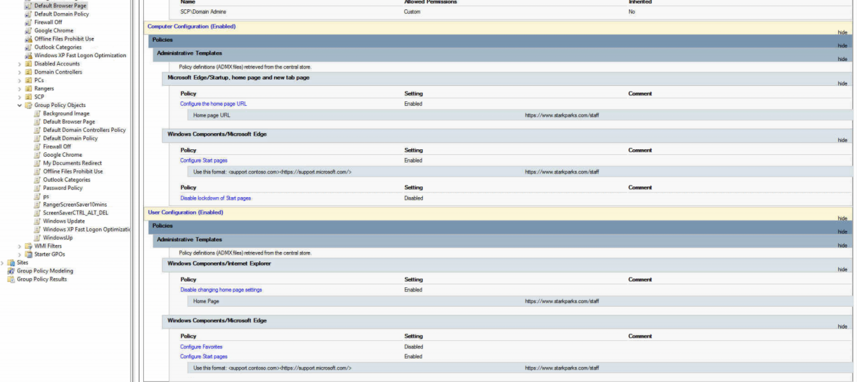Click the Configure Favorites policy link
Image resolution: width=857 pixels, height=382 pixels.
201,347
